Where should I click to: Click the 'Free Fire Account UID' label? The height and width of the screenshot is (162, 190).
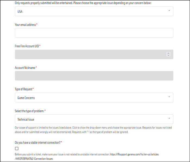(27, 46)
